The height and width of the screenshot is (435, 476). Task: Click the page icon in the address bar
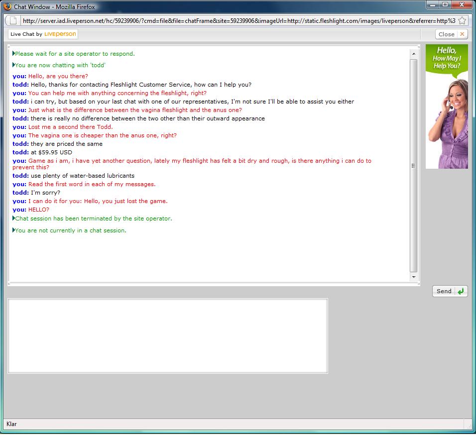(x=13, y=21)
